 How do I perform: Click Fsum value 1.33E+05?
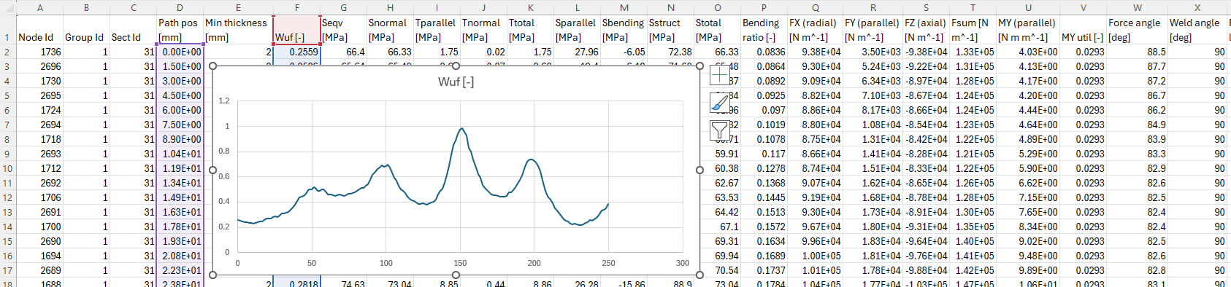973,52
